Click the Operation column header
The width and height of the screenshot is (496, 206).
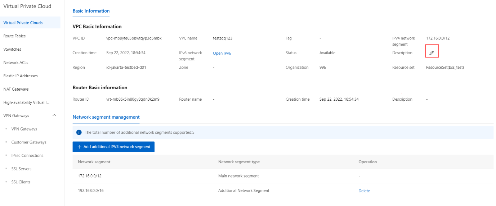coord(367,162)
